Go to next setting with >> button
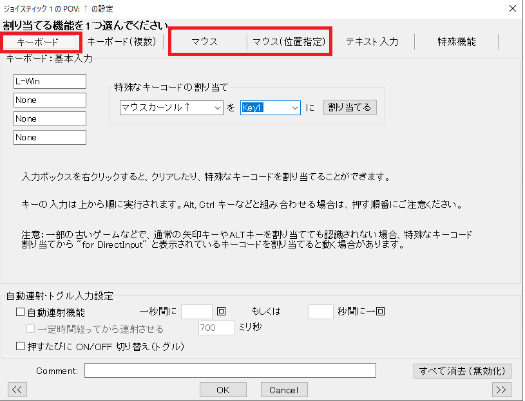Image resolution: width=525 pixels, height=401 pixels. (502, 389)
